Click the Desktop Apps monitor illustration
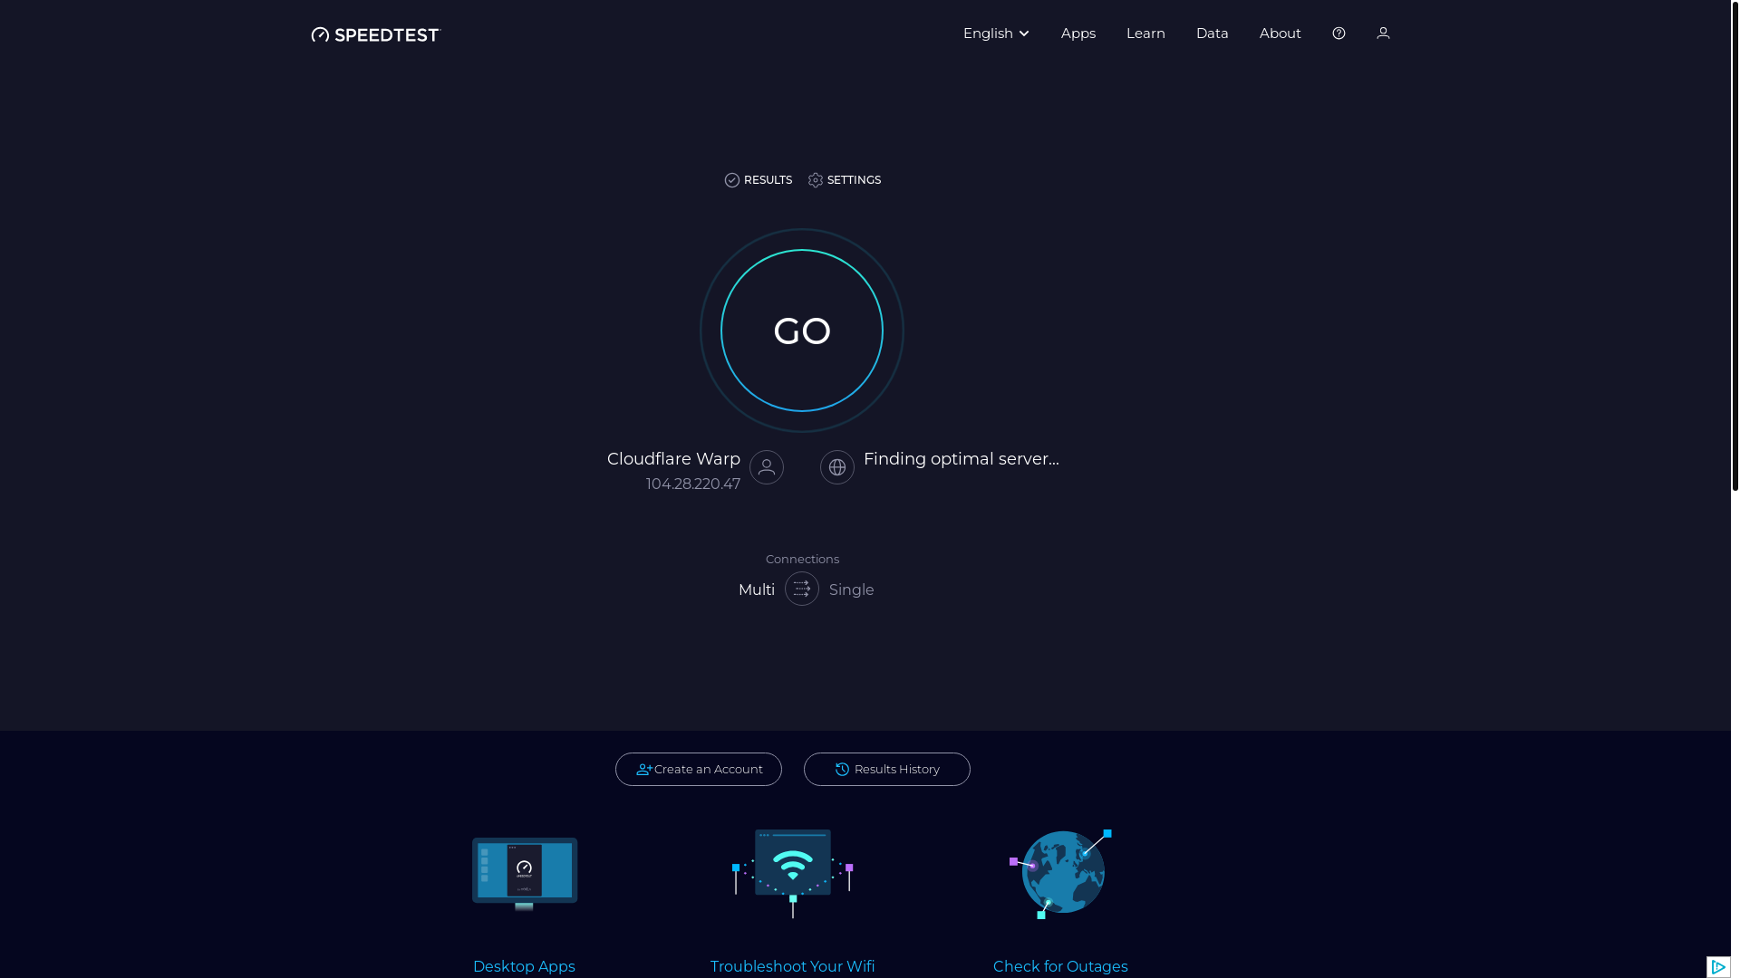 click(x=525, y=874)
